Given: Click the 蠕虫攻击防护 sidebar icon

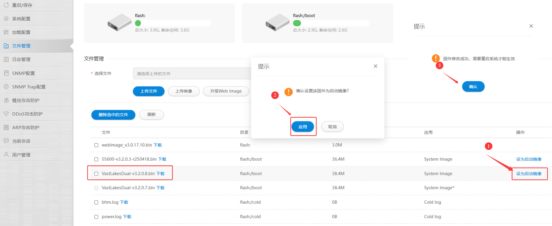Looking at the screenshot, I should click(x=6, y=100).
